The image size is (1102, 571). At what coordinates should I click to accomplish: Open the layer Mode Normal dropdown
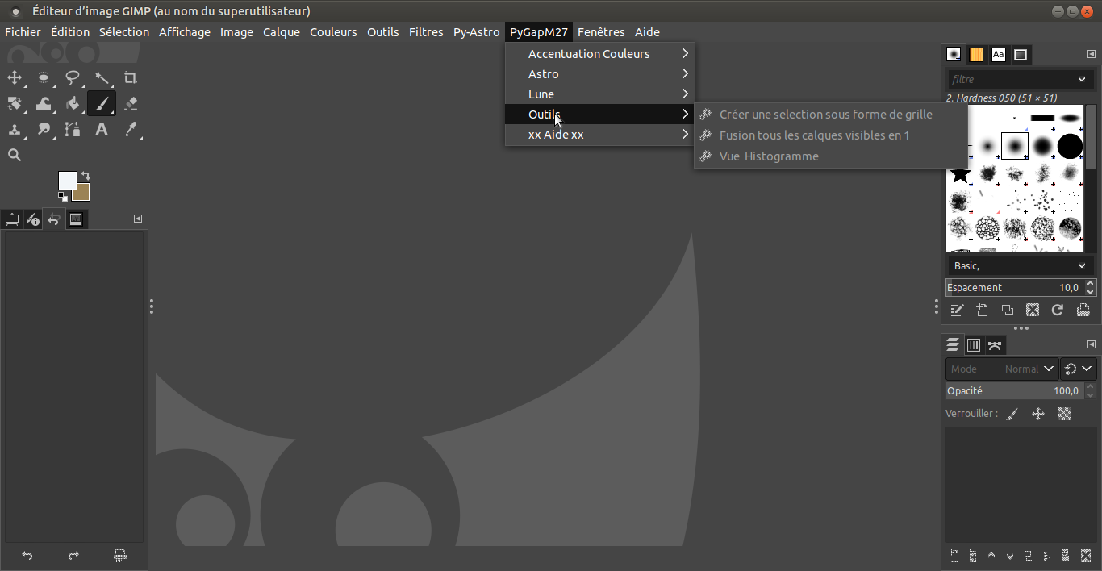(x=1001, y=369)
